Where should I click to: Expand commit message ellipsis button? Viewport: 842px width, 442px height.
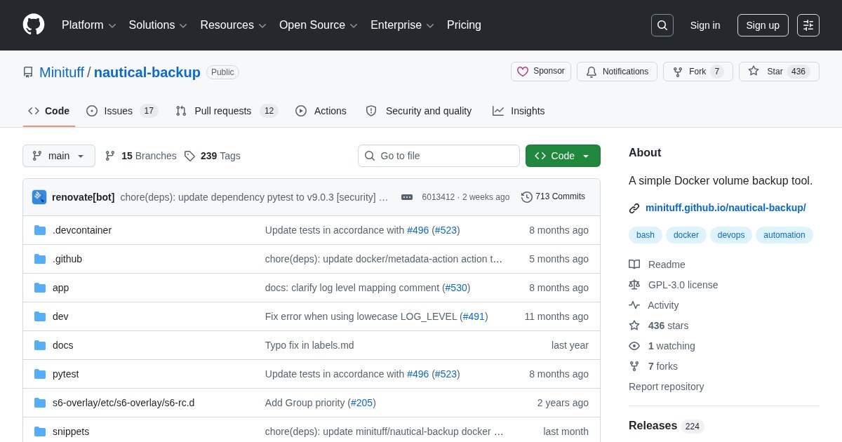(x=407, y=197)
